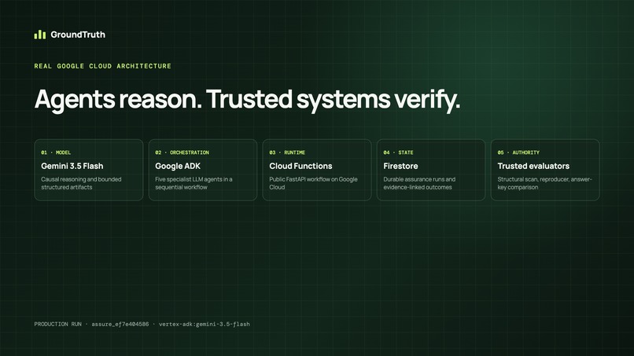Click the 'Google ADK' card title
This screenshot has width=634, height=356.
178,166
